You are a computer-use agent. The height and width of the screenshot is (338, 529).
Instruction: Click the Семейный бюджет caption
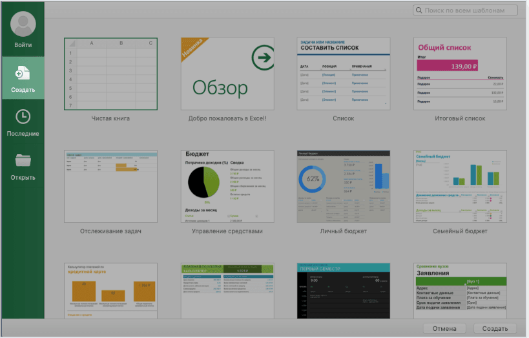[460, 231]
